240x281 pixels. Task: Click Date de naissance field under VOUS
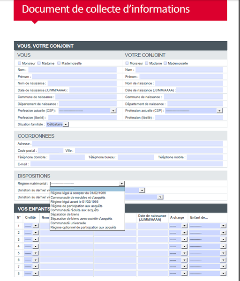pos(93,90)
